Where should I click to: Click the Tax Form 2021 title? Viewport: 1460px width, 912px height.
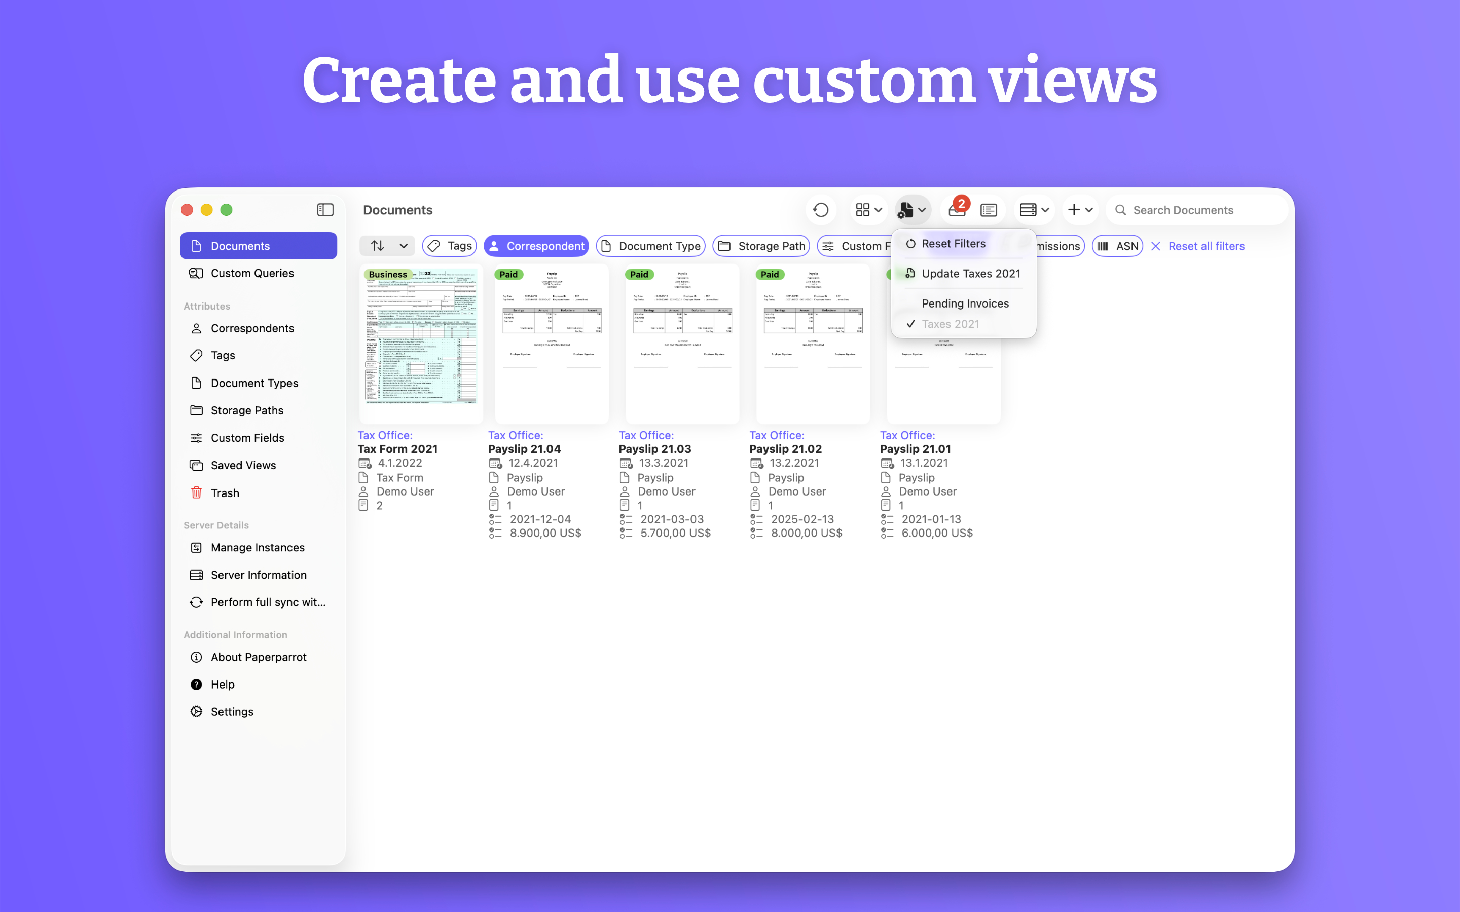pyautogui.click(x=397, y=449)
